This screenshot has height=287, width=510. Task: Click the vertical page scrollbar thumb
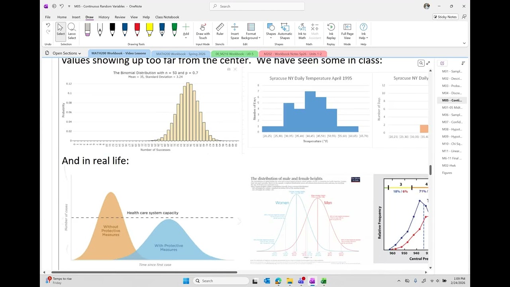[x=430, y=170]
